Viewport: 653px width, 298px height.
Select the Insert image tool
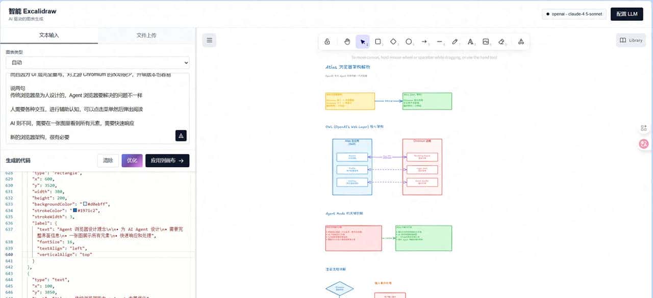click(x=486, y=42)
